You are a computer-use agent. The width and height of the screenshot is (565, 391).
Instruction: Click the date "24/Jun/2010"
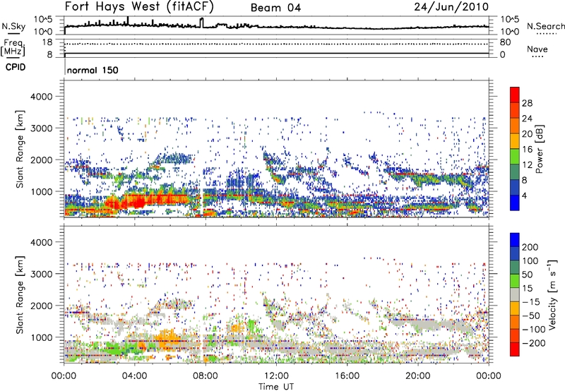pyautogui.click(x=451, y=7)
